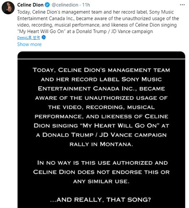Image resolution: width=189 pixels, height=208 pixels.
Task: Click the "In no way is this use authorized" line
Action: coord(103,163)
